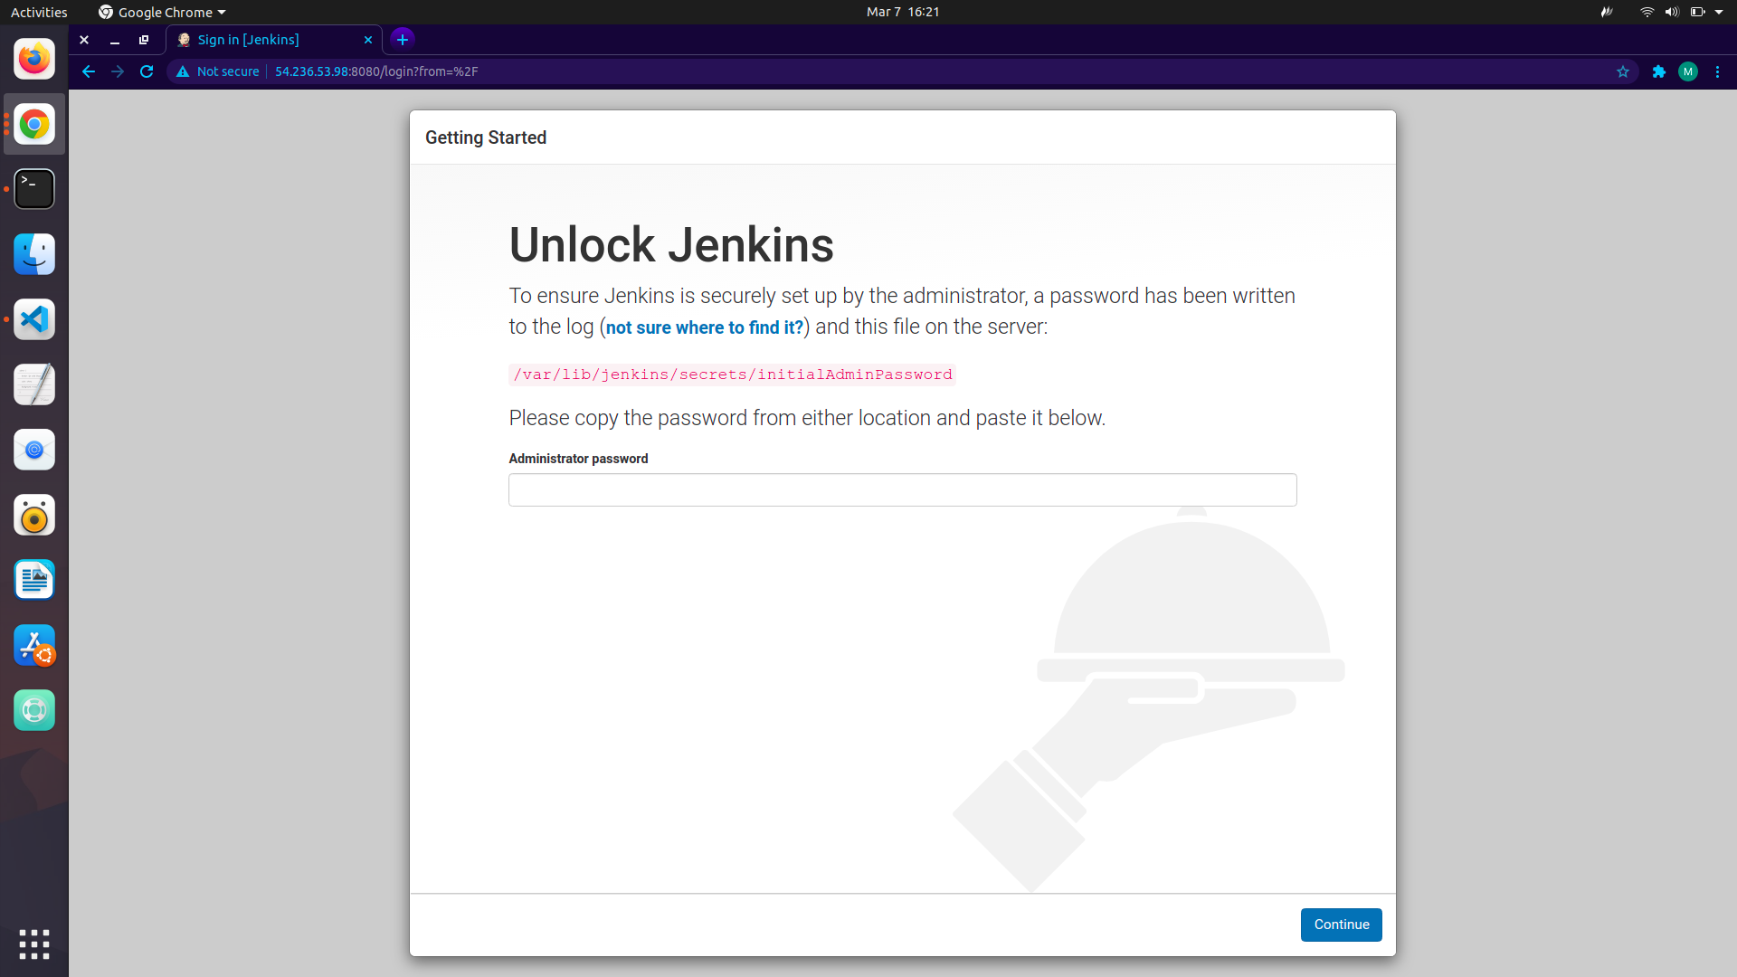Open the clock and calendar panel
1737x977 pixels.
[903, 12]
